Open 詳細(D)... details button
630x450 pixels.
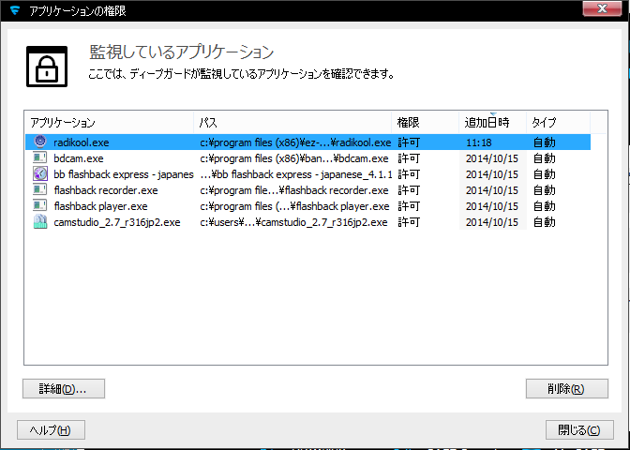point(64,388)
